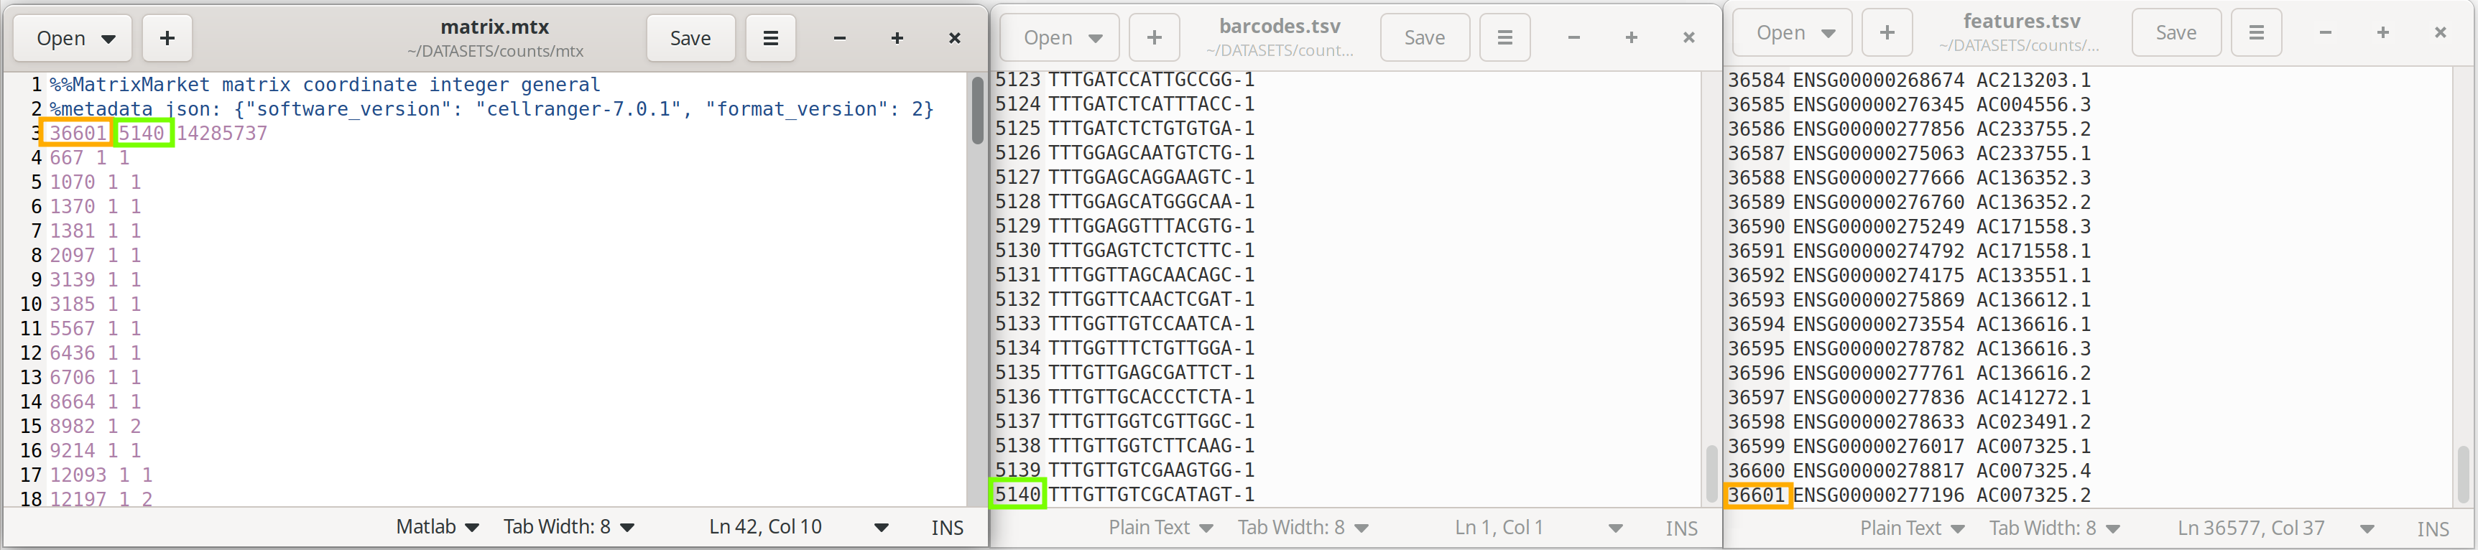The width and height of the screenshot is (2478, 550).
Task: Click new tab plus icon in features.tsv window
Action: pyautogui.click(x=1887, y=33)
